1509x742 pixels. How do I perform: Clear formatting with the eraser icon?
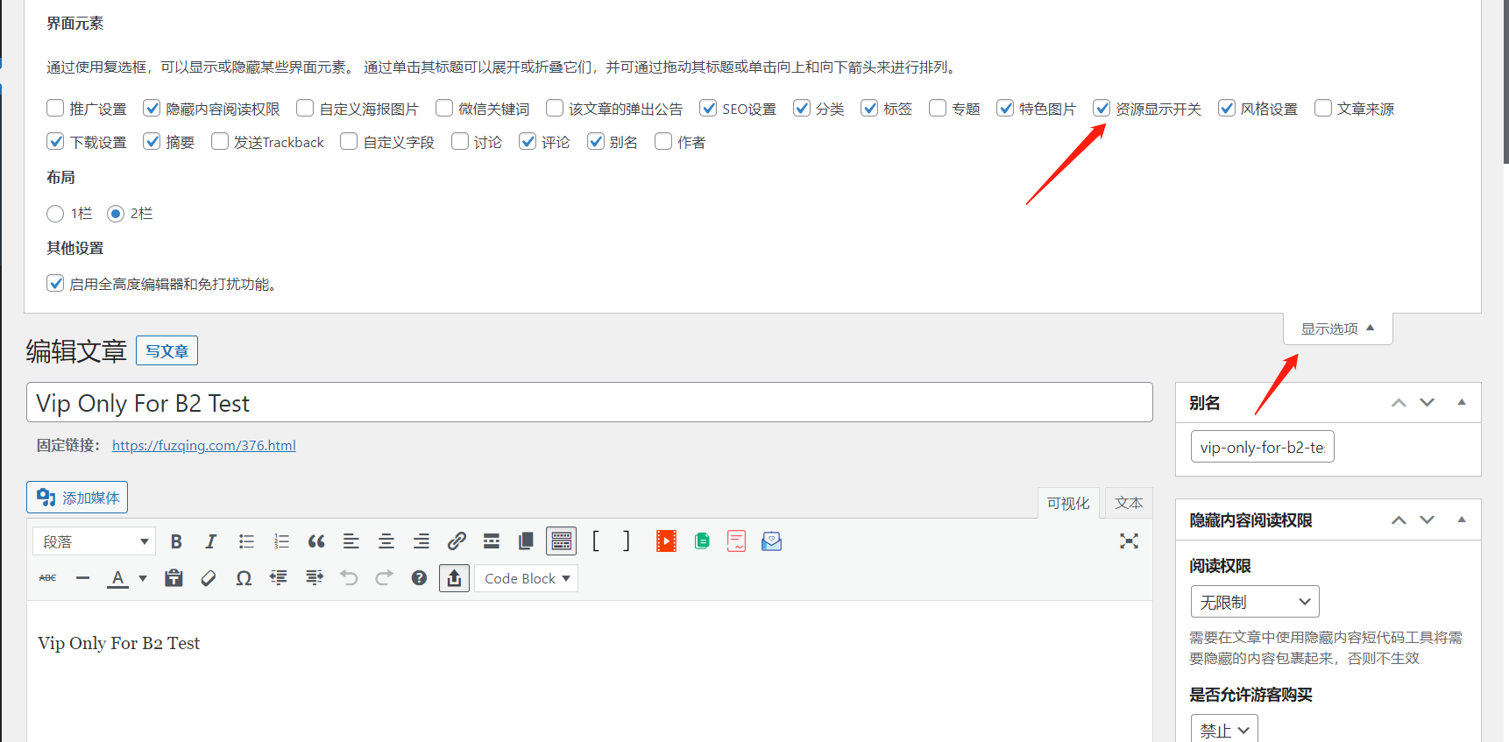(209, 578)
